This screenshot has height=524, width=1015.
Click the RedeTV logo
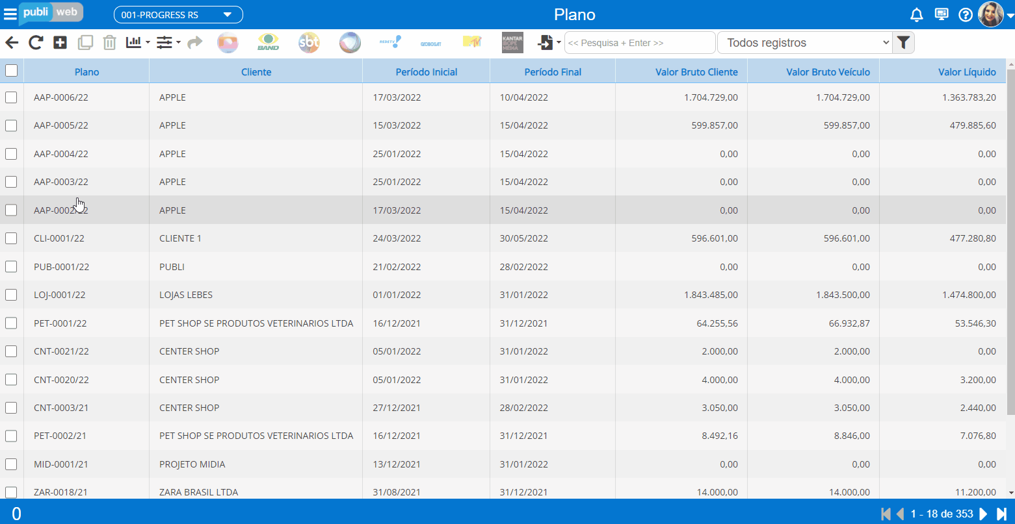pyautogui.click(x=390, y=43)
